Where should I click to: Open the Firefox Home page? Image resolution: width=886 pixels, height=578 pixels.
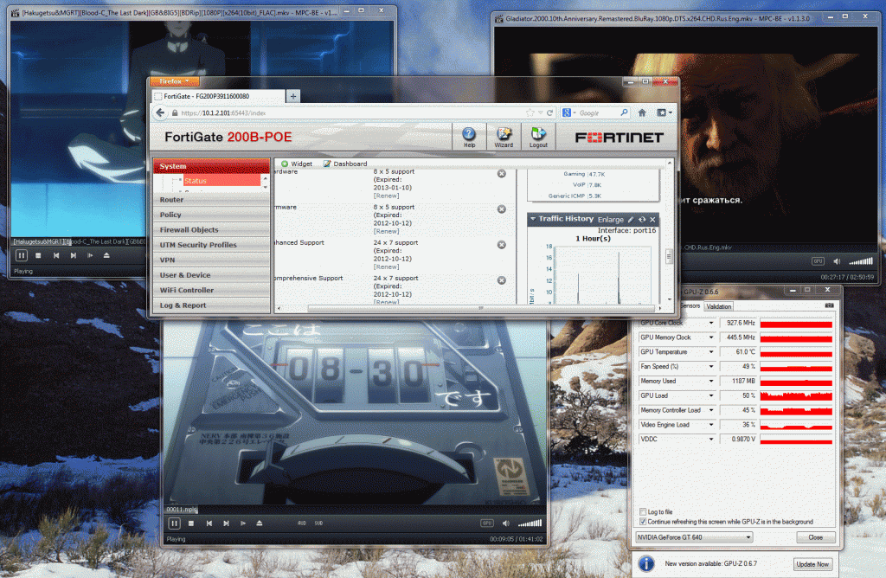pos(642,113)
